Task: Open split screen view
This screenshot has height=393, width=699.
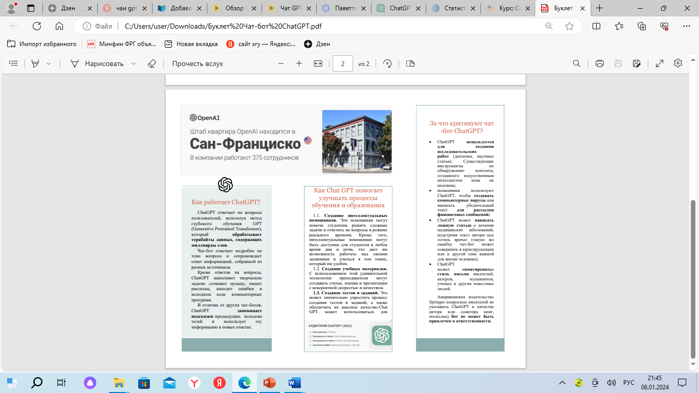Action: point(596,26)
